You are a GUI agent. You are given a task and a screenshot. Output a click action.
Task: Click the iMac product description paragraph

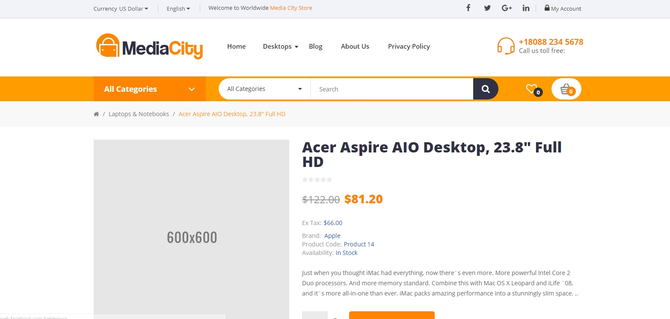coord(440,283)
